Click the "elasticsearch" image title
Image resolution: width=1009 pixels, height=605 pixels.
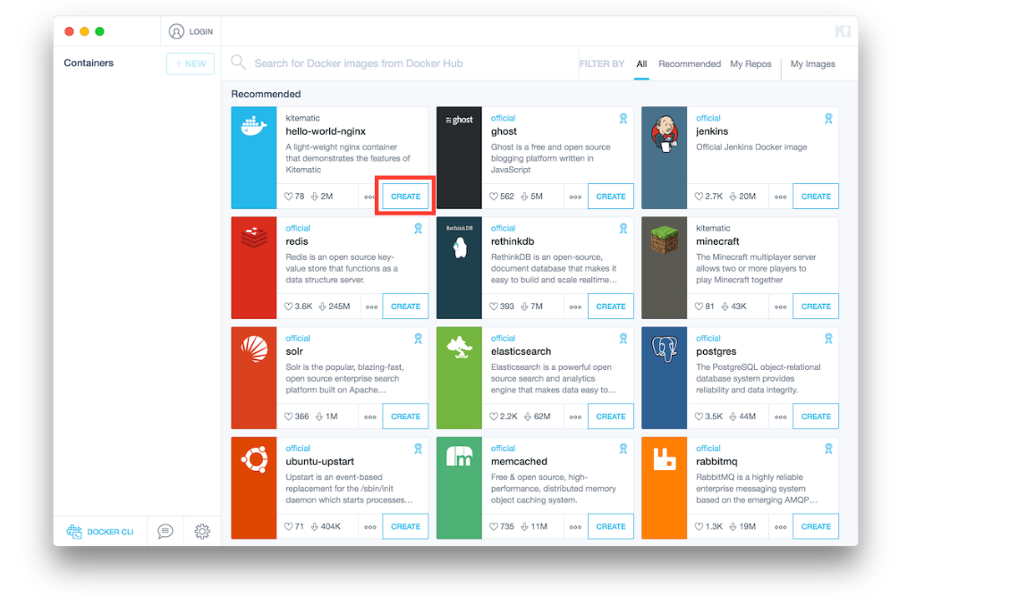click(x=521, y=351)
